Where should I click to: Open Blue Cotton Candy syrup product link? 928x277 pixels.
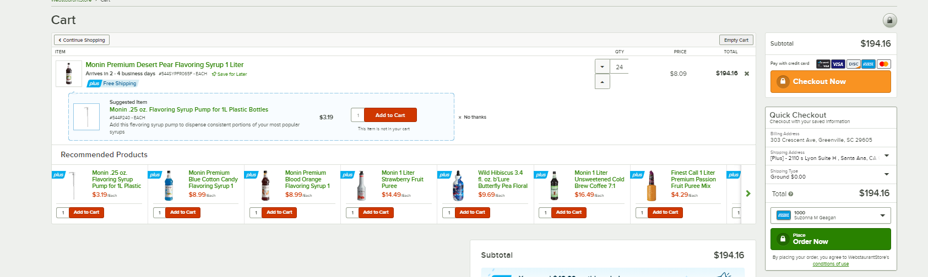click(x=213, y=179)
